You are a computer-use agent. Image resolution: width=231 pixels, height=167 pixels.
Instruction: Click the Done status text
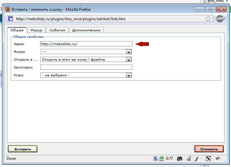11,159
